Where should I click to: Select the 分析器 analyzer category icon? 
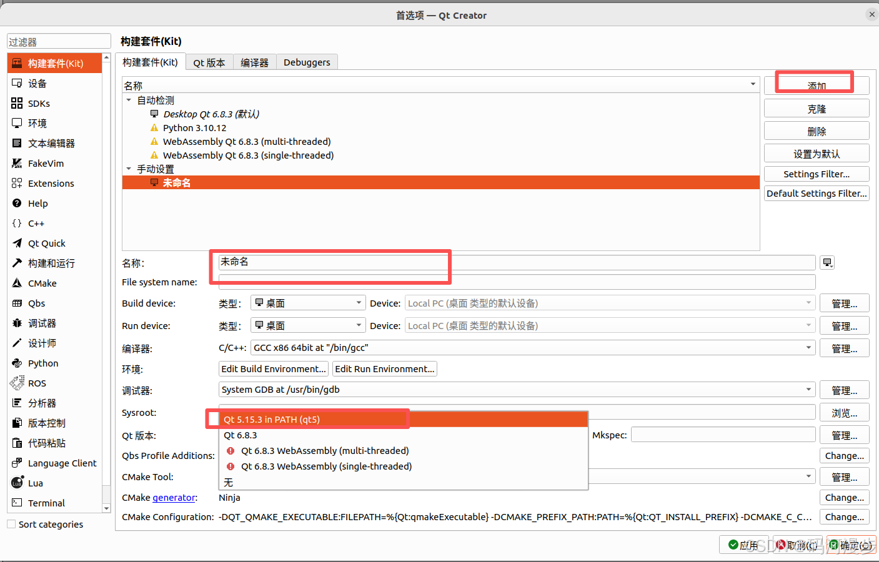(x=17, y=403)
